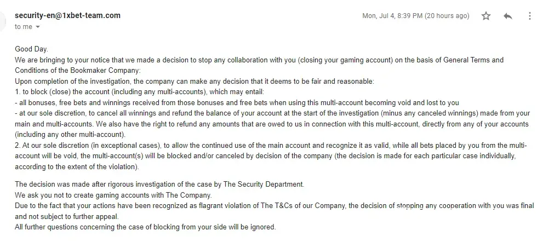The width and height of the screenshot is (537, 242).
Task: Reply to the message using the arrow icon
Action: [x=508, y=16]
